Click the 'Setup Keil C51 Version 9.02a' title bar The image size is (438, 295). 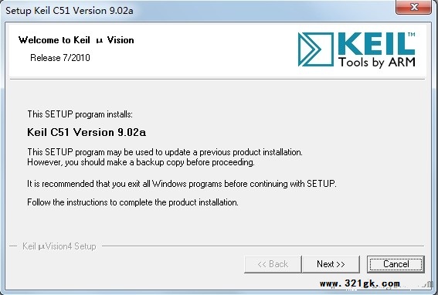(70, 11)
